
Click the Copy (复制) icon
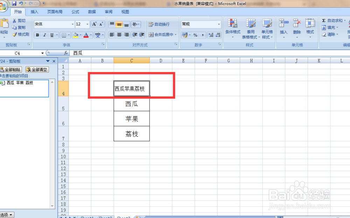click(14, 27)
